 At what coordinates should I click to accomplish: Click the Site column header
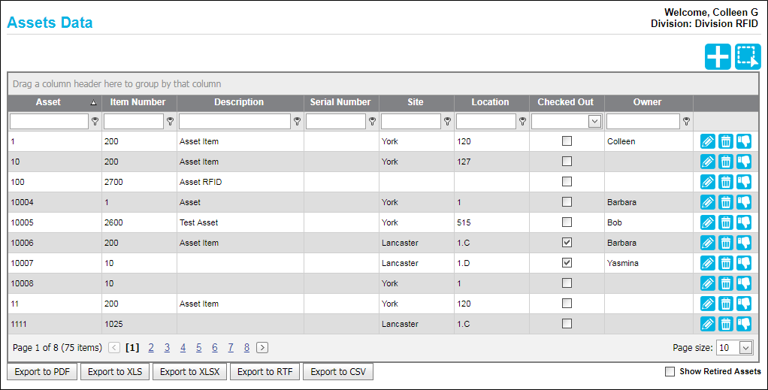416,102
